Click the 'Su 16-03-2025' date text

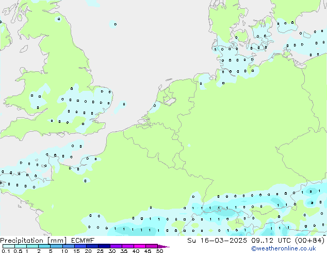click(x=217, y=241)
